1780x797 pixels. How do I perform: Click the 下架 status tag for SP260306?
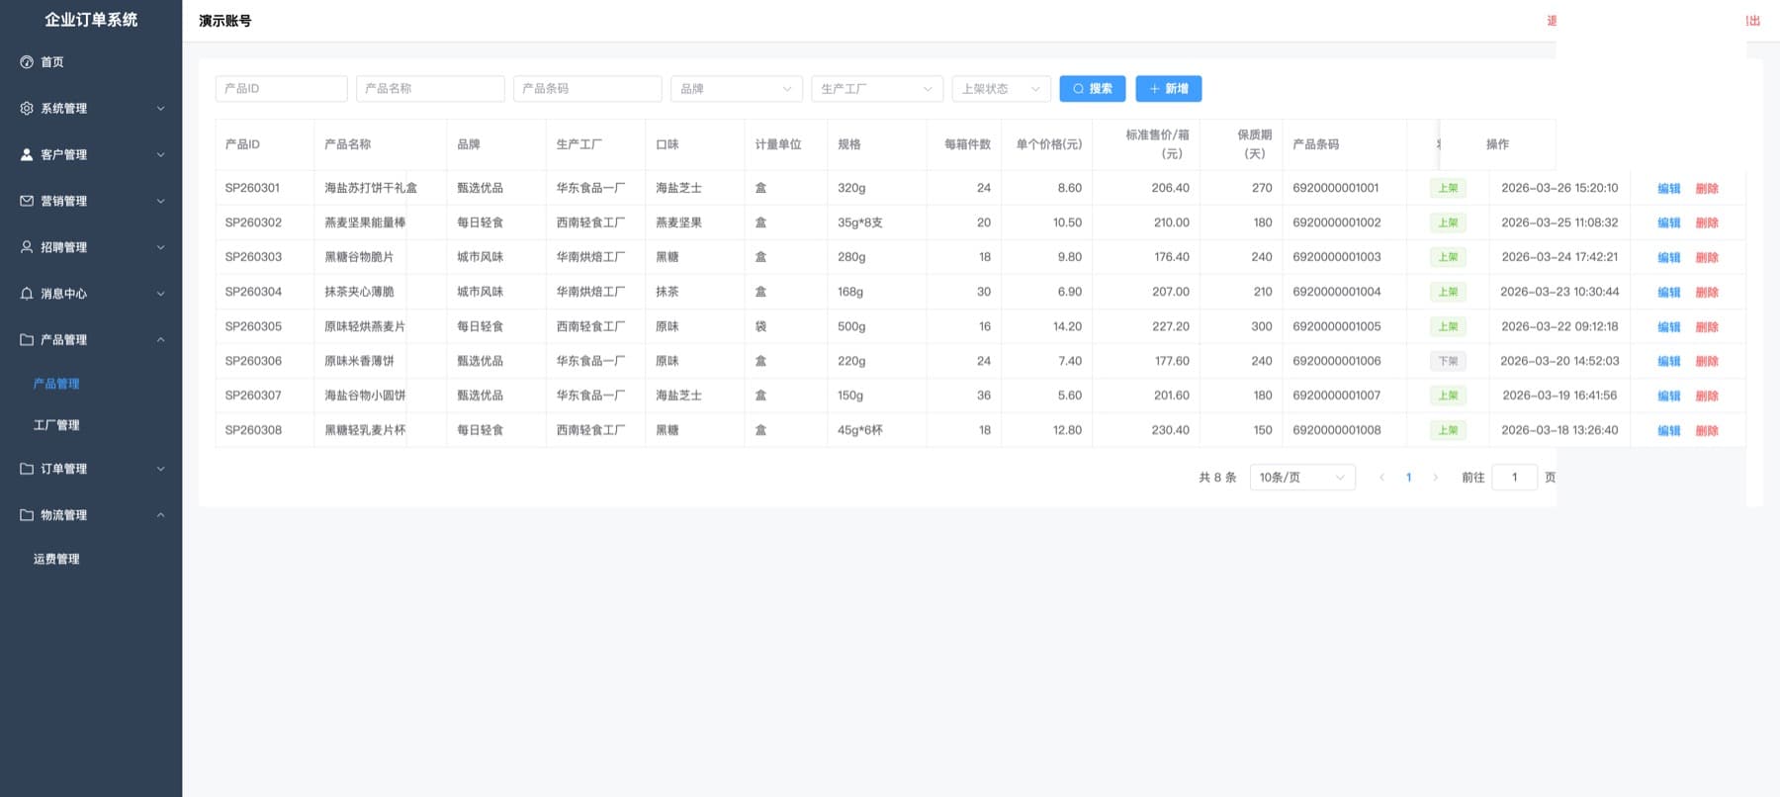[1448, 361]
